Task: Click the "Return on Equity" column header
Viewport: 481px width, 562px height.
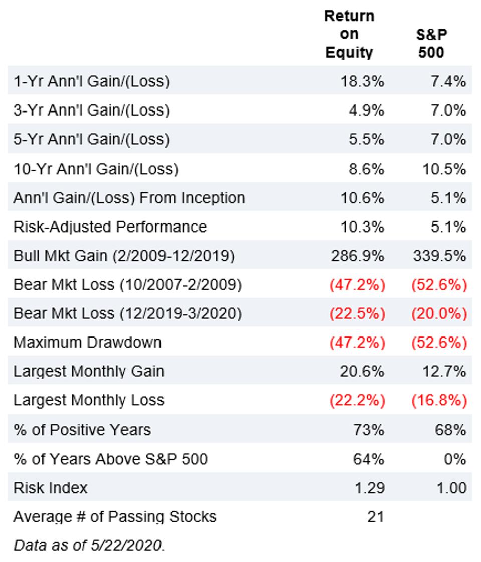Action: tap(349, 34)
